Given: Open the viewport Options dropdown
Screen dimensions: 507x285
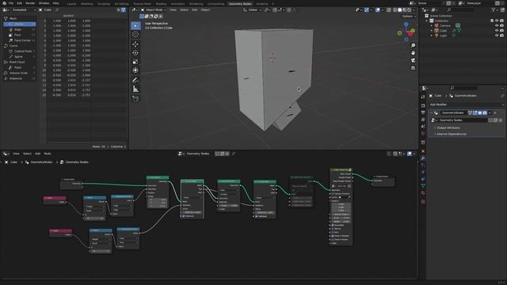Looking at the screenshot, I should coord(408,16).
